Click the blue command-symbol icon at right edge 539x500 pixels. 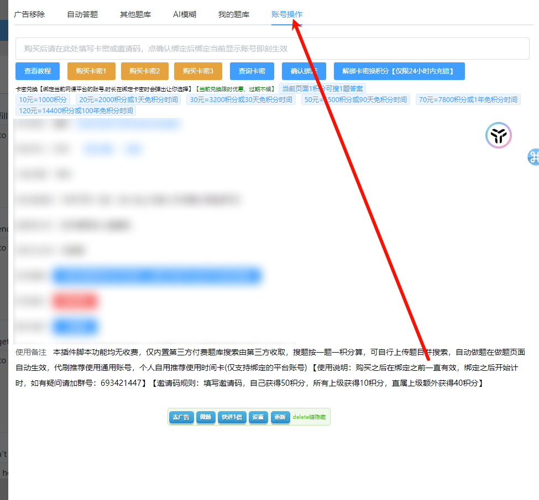pyautogui.click(x=533, y=157)
